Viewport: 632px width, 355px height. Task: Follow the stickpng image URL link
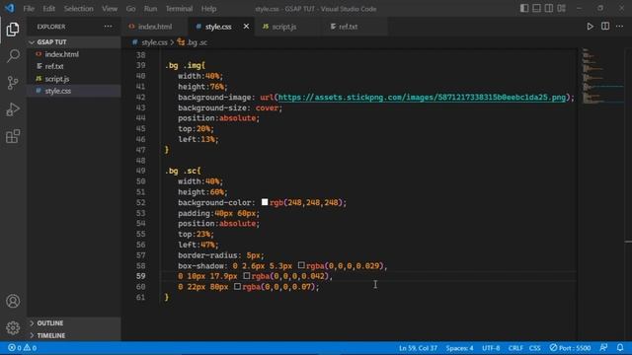pos(422,97)
